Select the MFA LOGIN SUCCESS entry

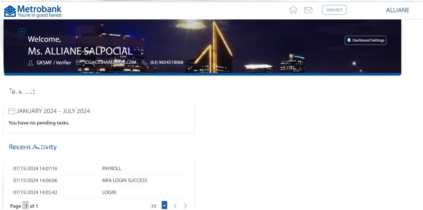pyautogui.click(x=125, y=180)
